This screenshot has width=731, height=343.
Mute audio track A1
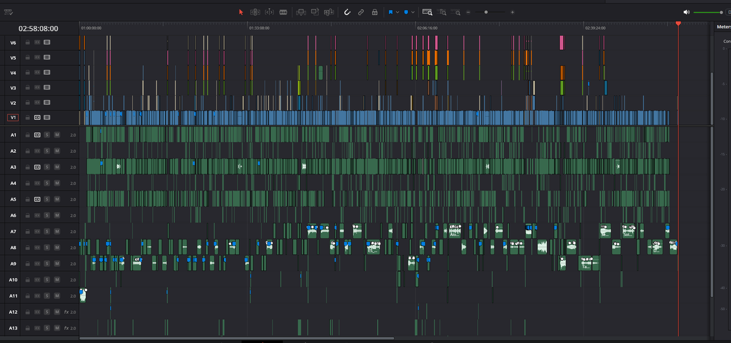tap(57, 134)
